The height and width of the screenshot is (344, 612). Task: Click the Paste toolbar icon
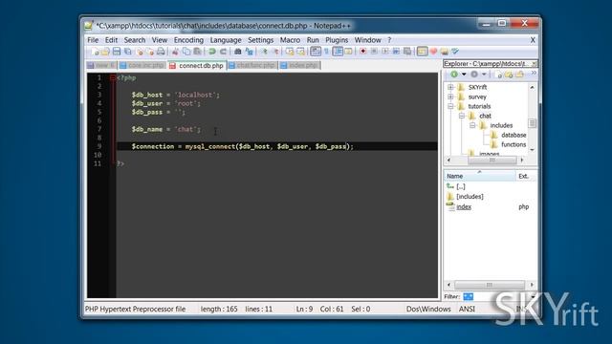[198, 52]
